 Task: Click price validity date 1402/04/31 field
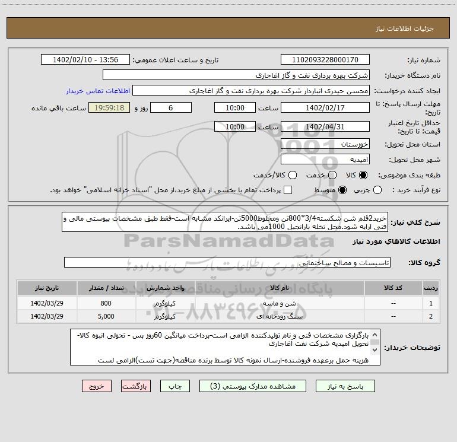(x=325, y=126)
